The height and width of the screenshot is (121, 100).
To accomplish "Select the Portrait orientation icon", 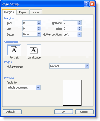I will tap(14, 50).
